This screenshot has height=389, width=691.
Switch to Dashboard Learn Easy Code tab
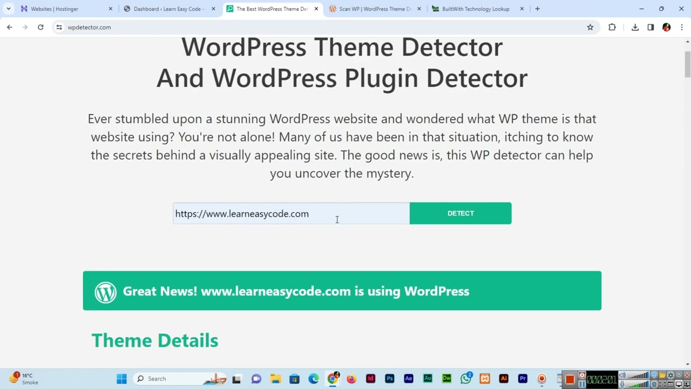tap(169, 9)
